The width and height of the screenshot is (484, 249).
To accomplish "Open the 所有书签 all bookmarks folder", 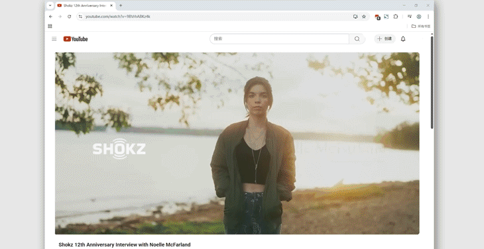I will pos(421,26).
